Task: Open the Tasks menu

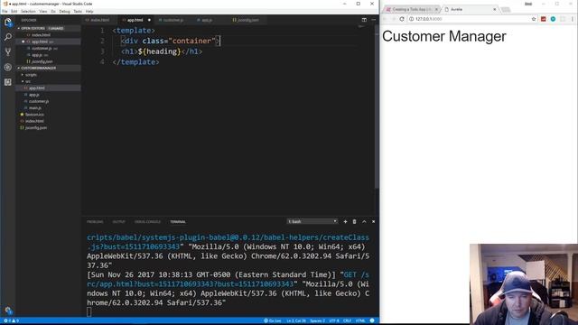Action: (78, 12)
